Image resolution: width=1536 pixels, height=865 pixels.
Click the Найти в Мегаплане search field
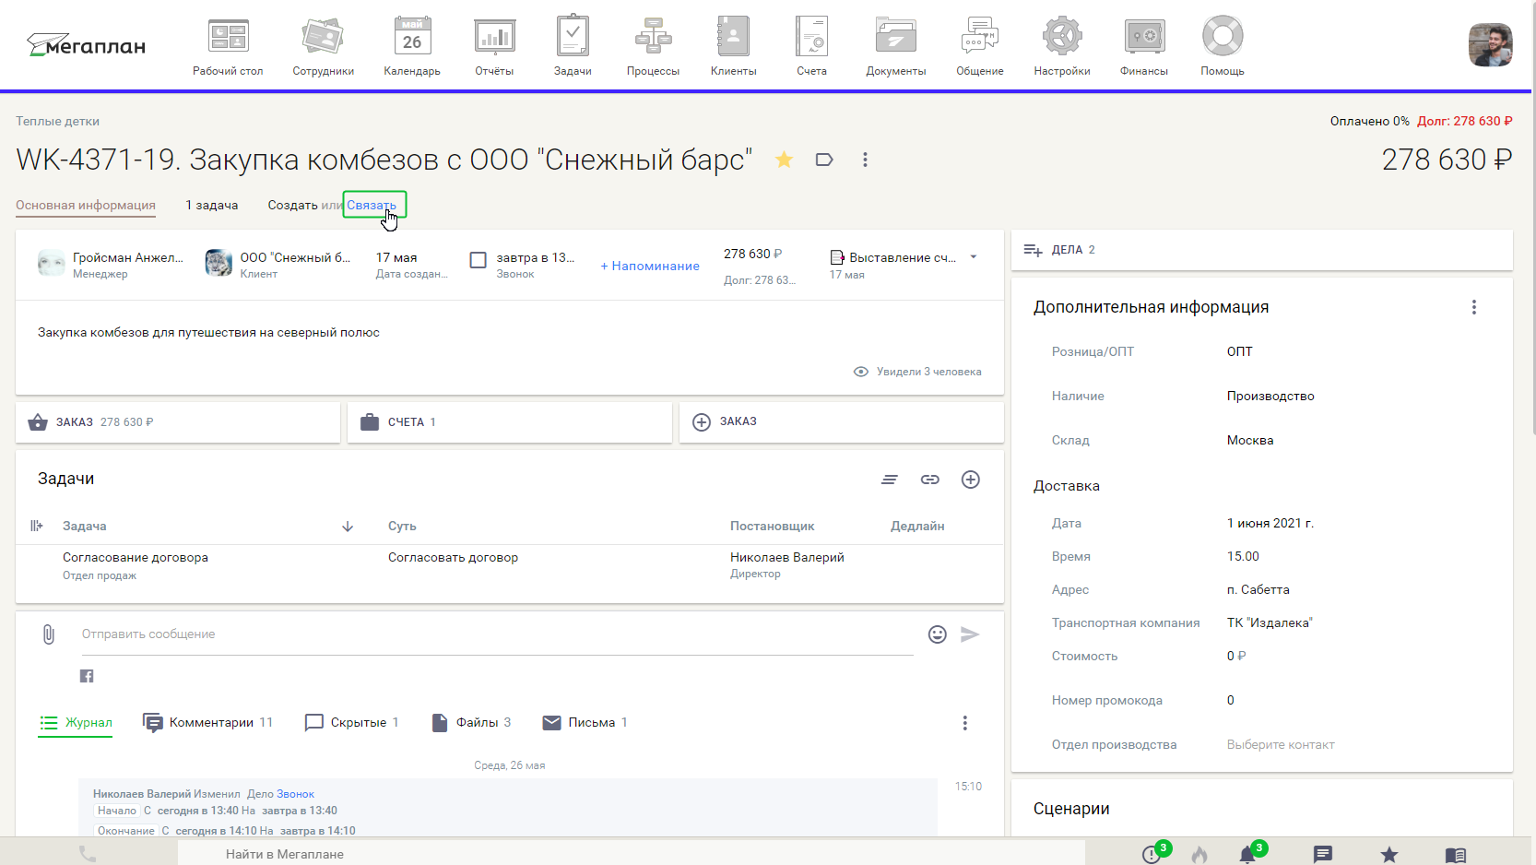click(x=631, y=854)
